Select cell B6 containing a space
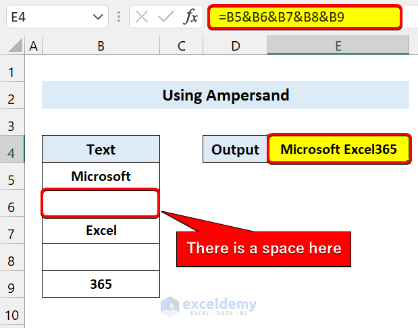The image size is (418, 328). tap(101, 203)
